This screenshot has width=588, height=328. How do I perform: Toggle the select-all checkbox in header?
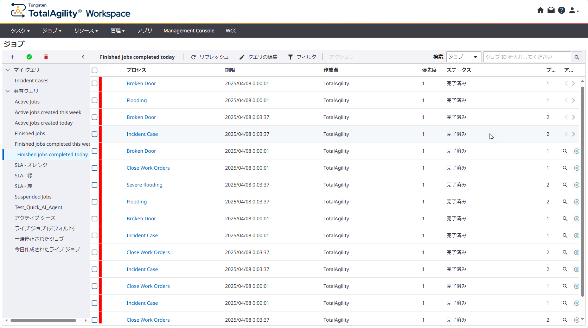95,70
